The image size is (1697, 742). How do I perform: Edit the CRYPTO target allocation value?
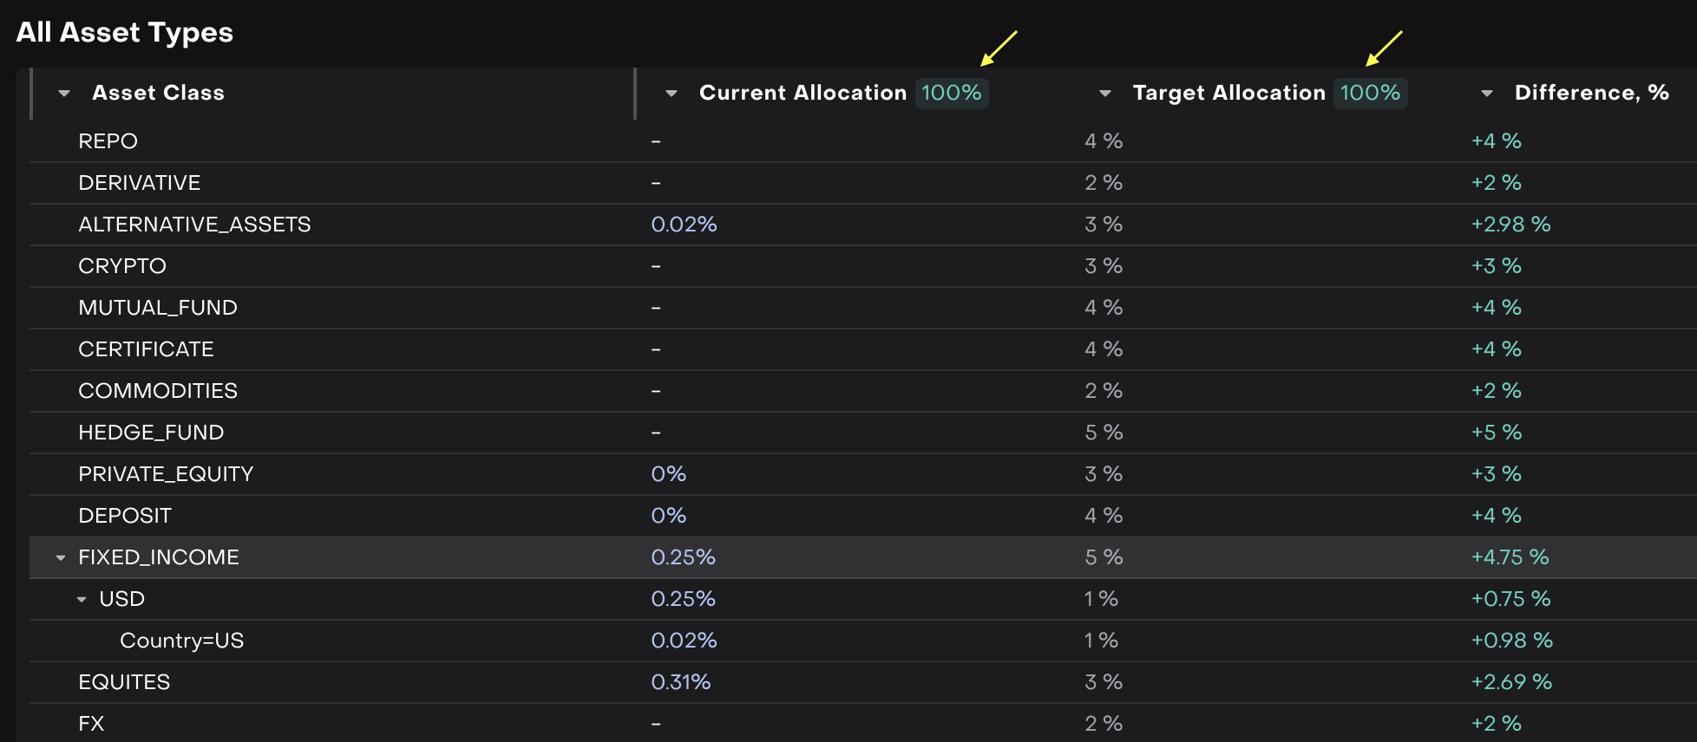(1104, 266)
